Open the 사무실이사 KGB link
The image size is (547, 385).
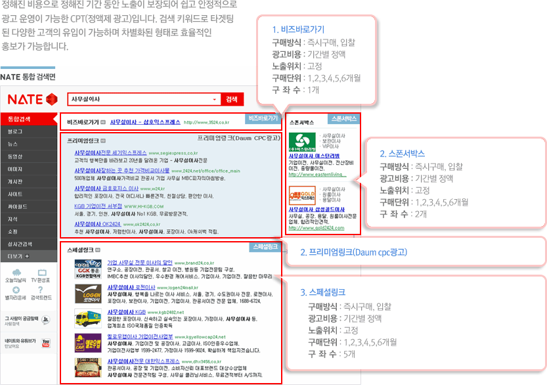pyautogui.click(x=126, y=311)
